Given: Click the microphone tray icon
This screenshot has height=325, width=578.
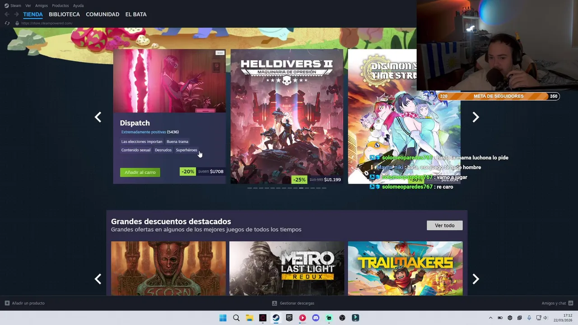Looking at the screenshot, I should click(x=529, y=318).
